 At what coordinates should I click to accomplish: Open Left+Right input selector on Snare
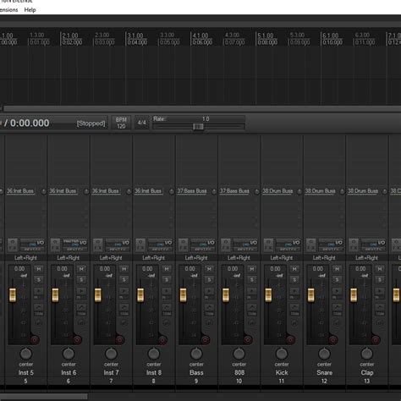(x=324, y=258)
